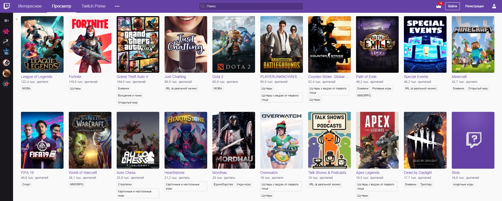Click the magnifier search icon
The width and height of the screenshot is (502, 201).
[x=203, y=6]
